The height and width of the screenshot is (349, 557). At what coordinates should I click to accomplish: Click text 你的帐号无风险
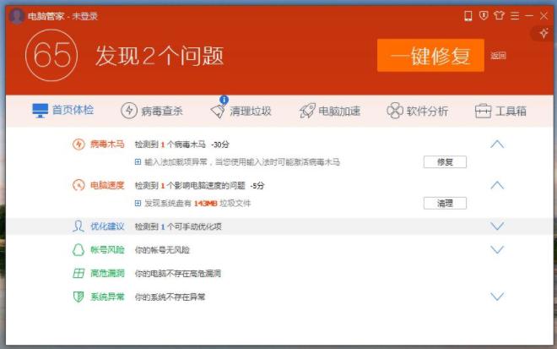click(162, 250)
